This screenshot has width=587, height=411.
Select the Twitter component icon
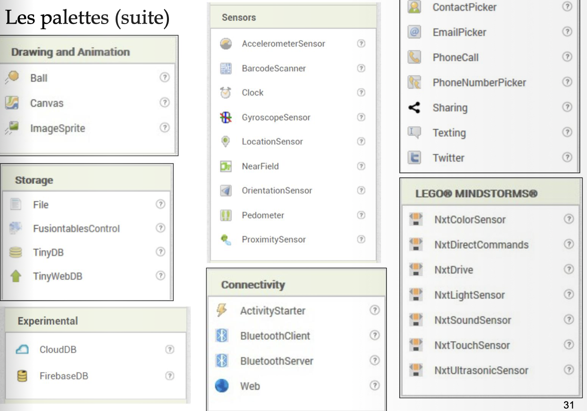pos(414,158)
